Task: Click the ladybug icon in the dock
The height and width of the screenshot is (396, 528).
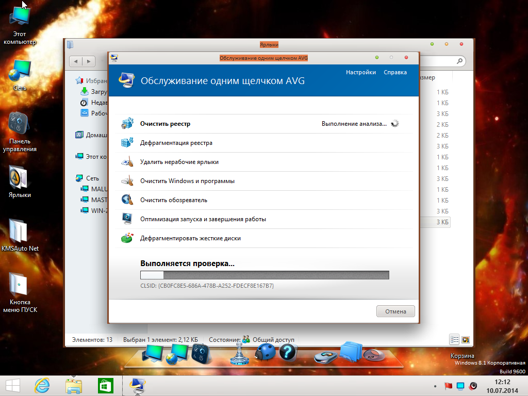Action: [265, 352]
